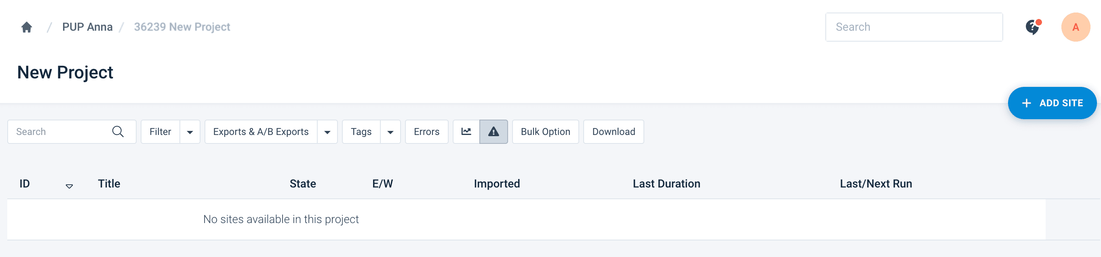
Task: Toggle the warning triangle filter
Action: [493, 132]
